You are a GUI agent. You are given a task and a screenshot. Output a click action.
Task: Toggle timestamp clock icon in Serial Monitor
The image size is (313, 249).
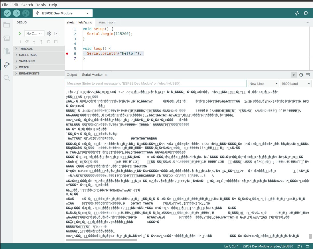pos(301,75)
